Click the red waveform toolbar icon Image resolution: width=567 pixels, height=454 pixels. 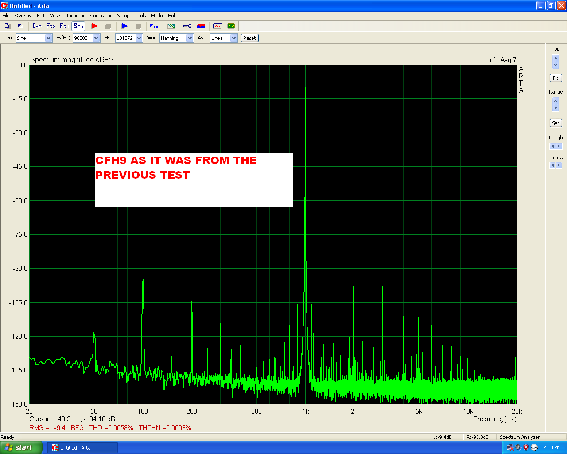[217, 26]
